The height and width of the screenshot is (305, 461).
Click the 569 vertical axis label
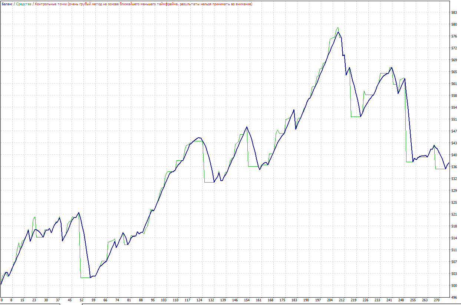point(454,60)
